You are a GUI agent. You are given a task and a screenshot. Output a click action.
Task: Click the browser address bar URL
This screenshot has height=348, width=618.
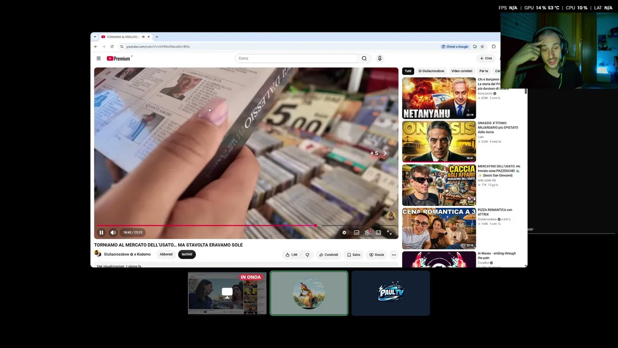pyautogui.click(x=158, y=46)
